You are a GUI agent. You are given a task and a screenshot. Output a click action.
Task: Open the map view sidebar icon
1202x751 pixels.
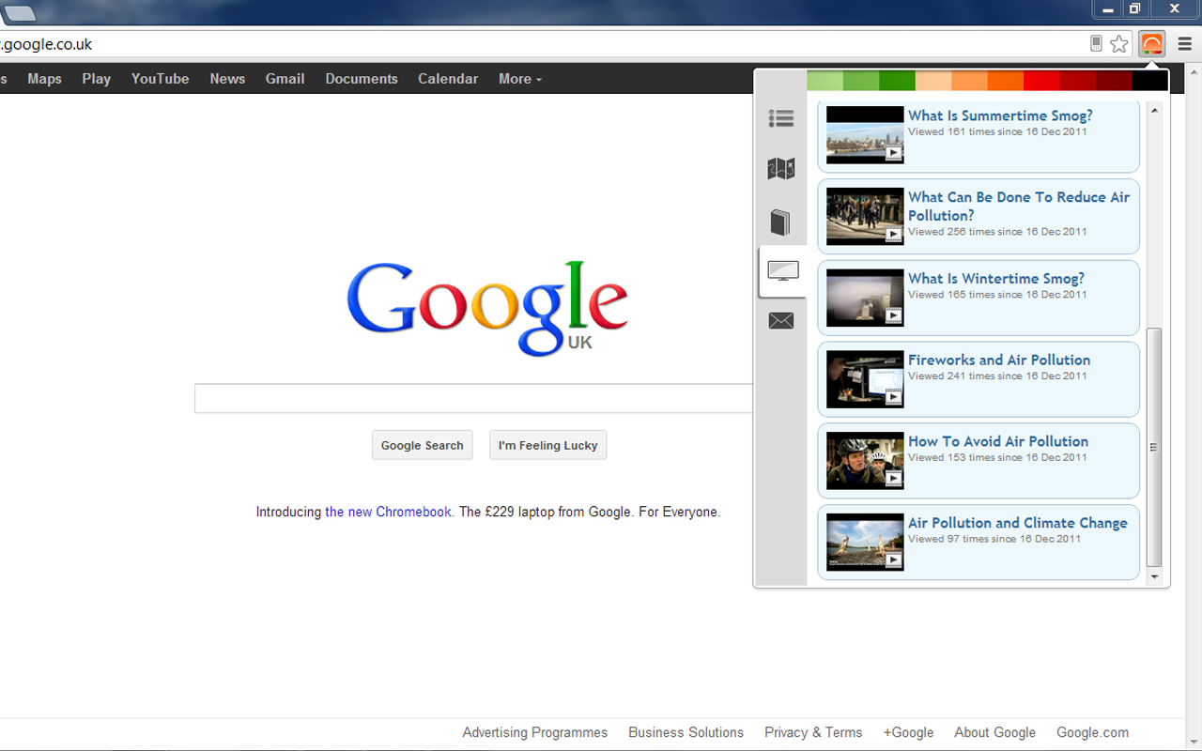(x=781, y=169)
